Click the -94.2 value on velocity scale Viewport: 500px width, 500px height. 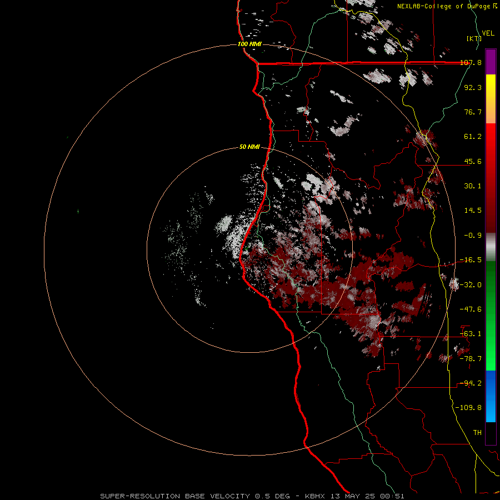coord(471,383)
